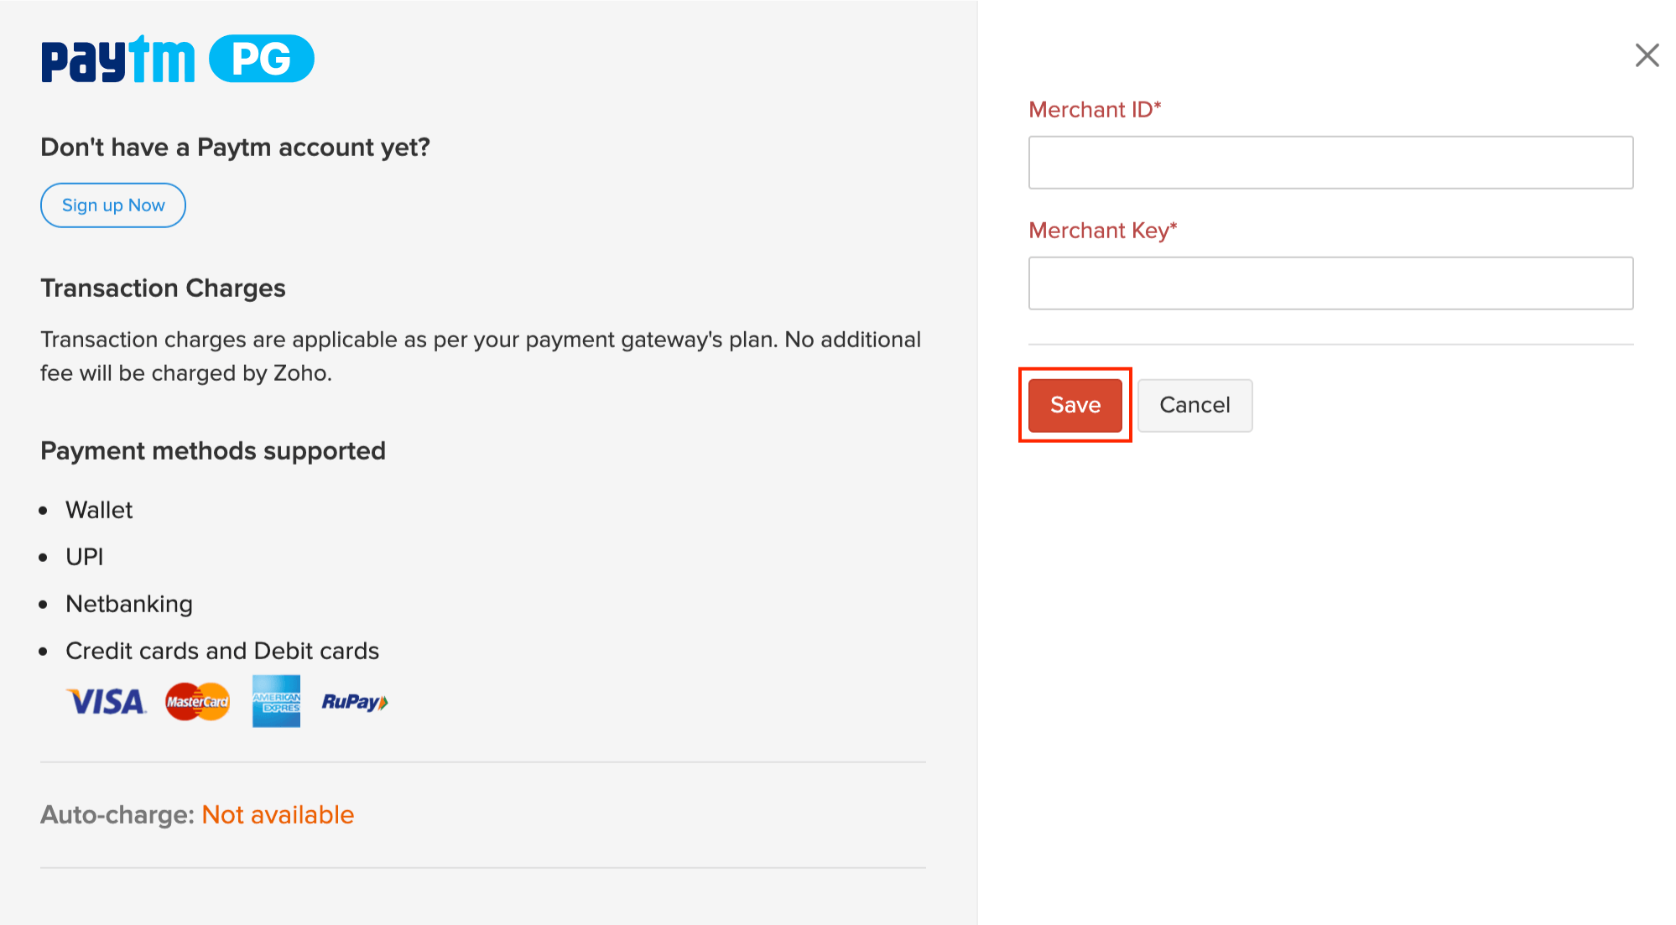Click the Merchant Key input field

1332,283
